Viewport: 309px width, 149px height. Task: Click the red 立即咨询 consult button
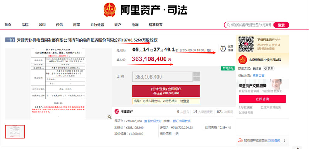(262, 99)
